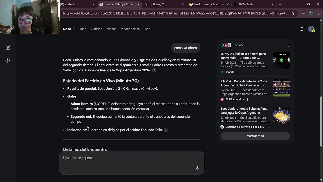Open Google account avatar in page header
323x182 pixels.
pyautogui.click(x=312, y=29)
